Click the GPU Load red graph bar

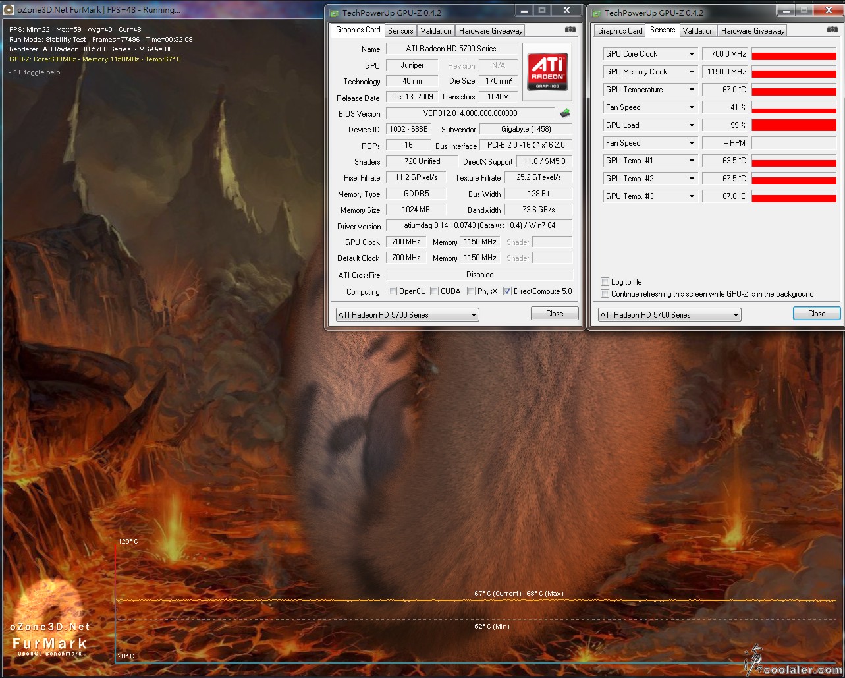[794, 125]
